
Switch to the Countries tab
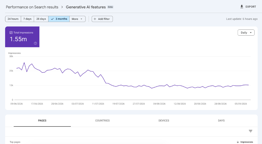tap(102, 121)
